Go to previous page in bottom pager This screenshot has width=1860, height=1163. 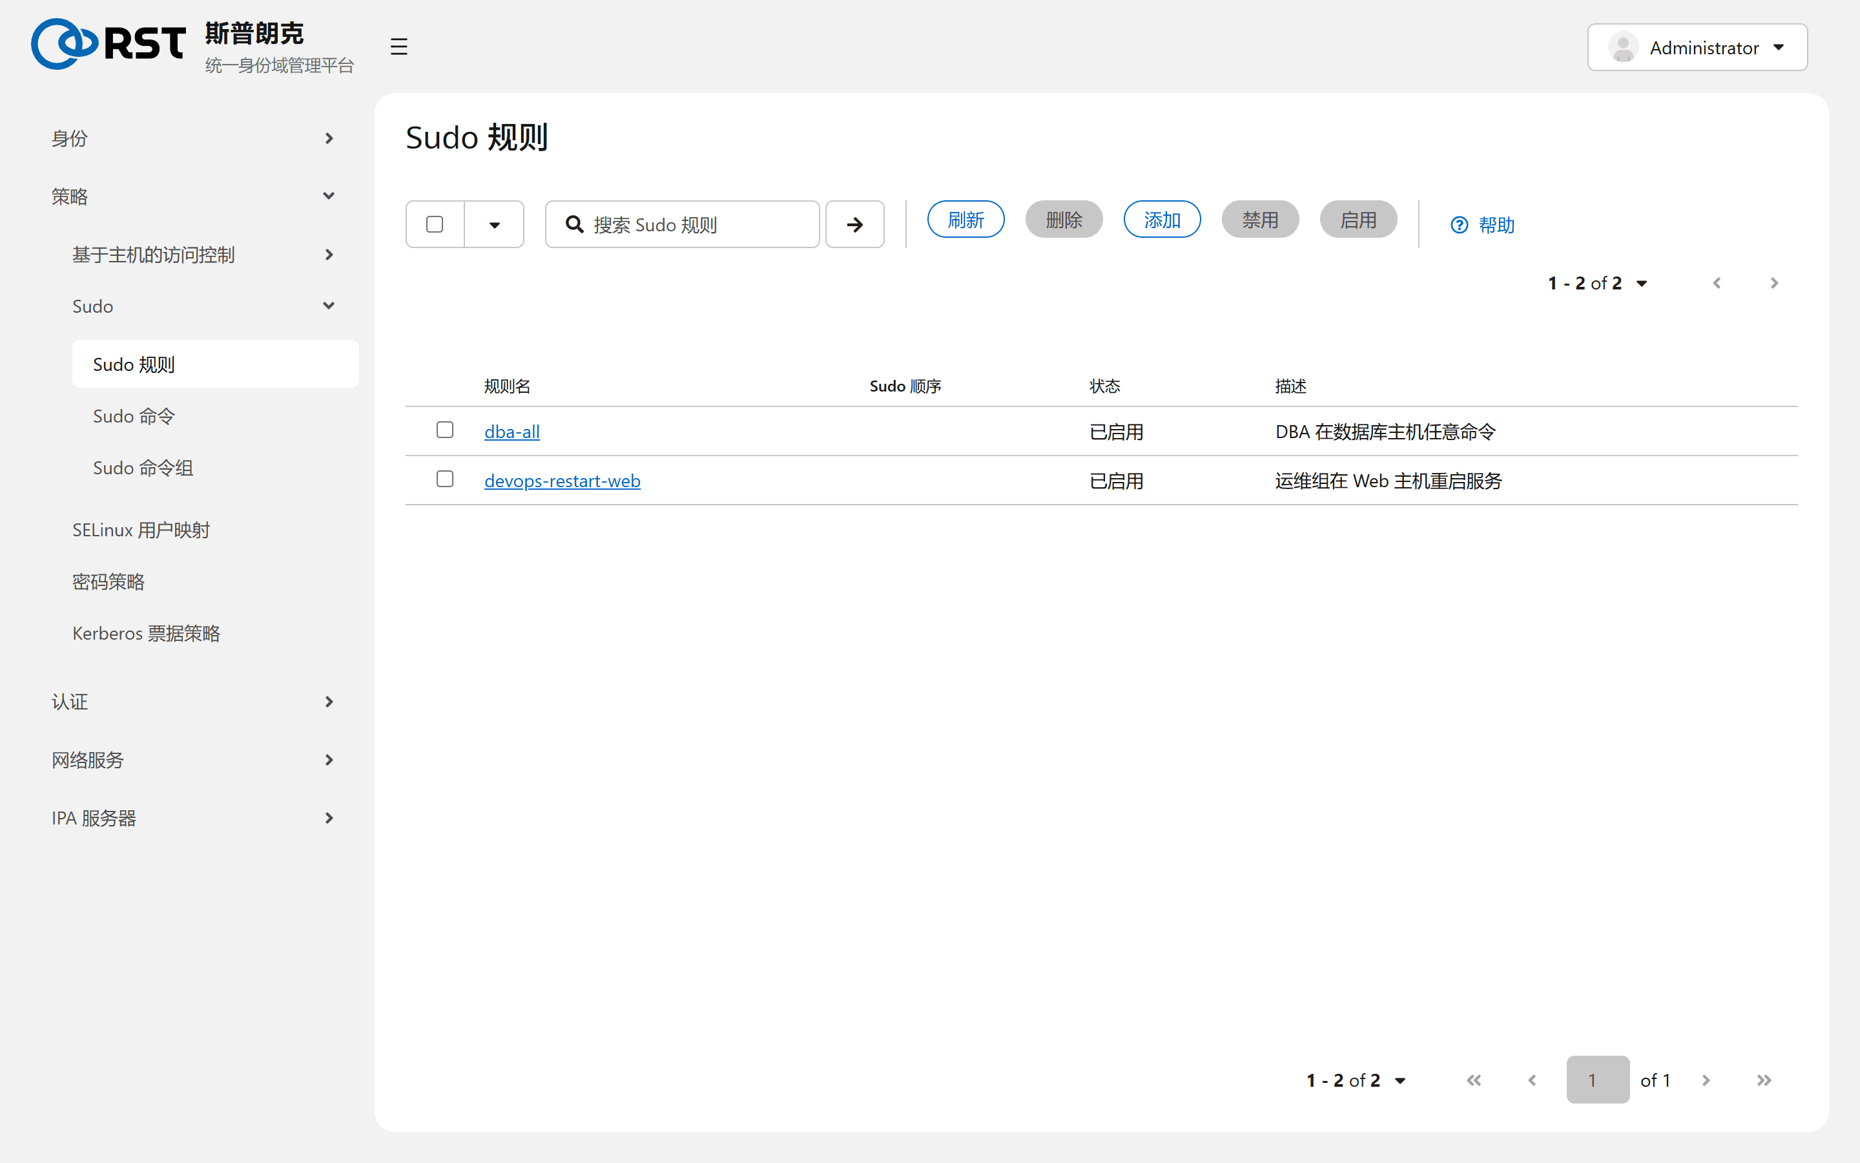(1532, 1080)
